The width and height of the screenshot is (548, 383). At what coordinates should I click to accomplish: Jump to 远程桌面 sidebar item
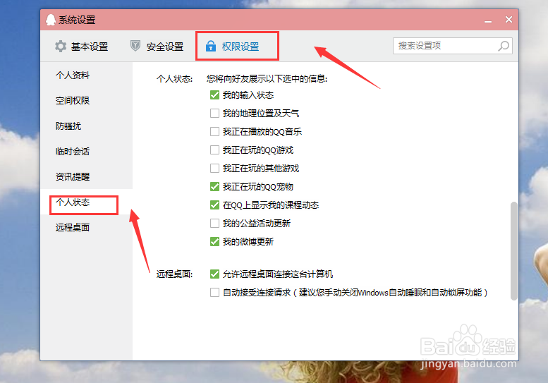(x=73, y=228)
